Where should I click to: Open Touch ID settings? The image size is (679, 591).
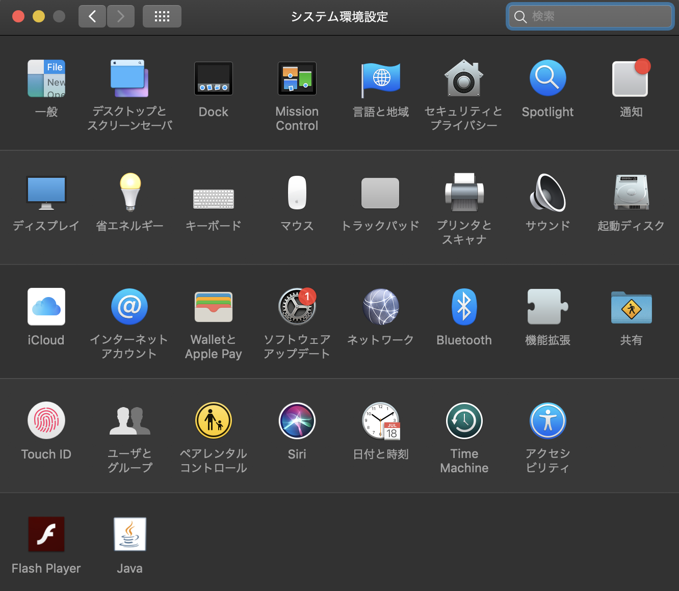[x=46, y=421]
